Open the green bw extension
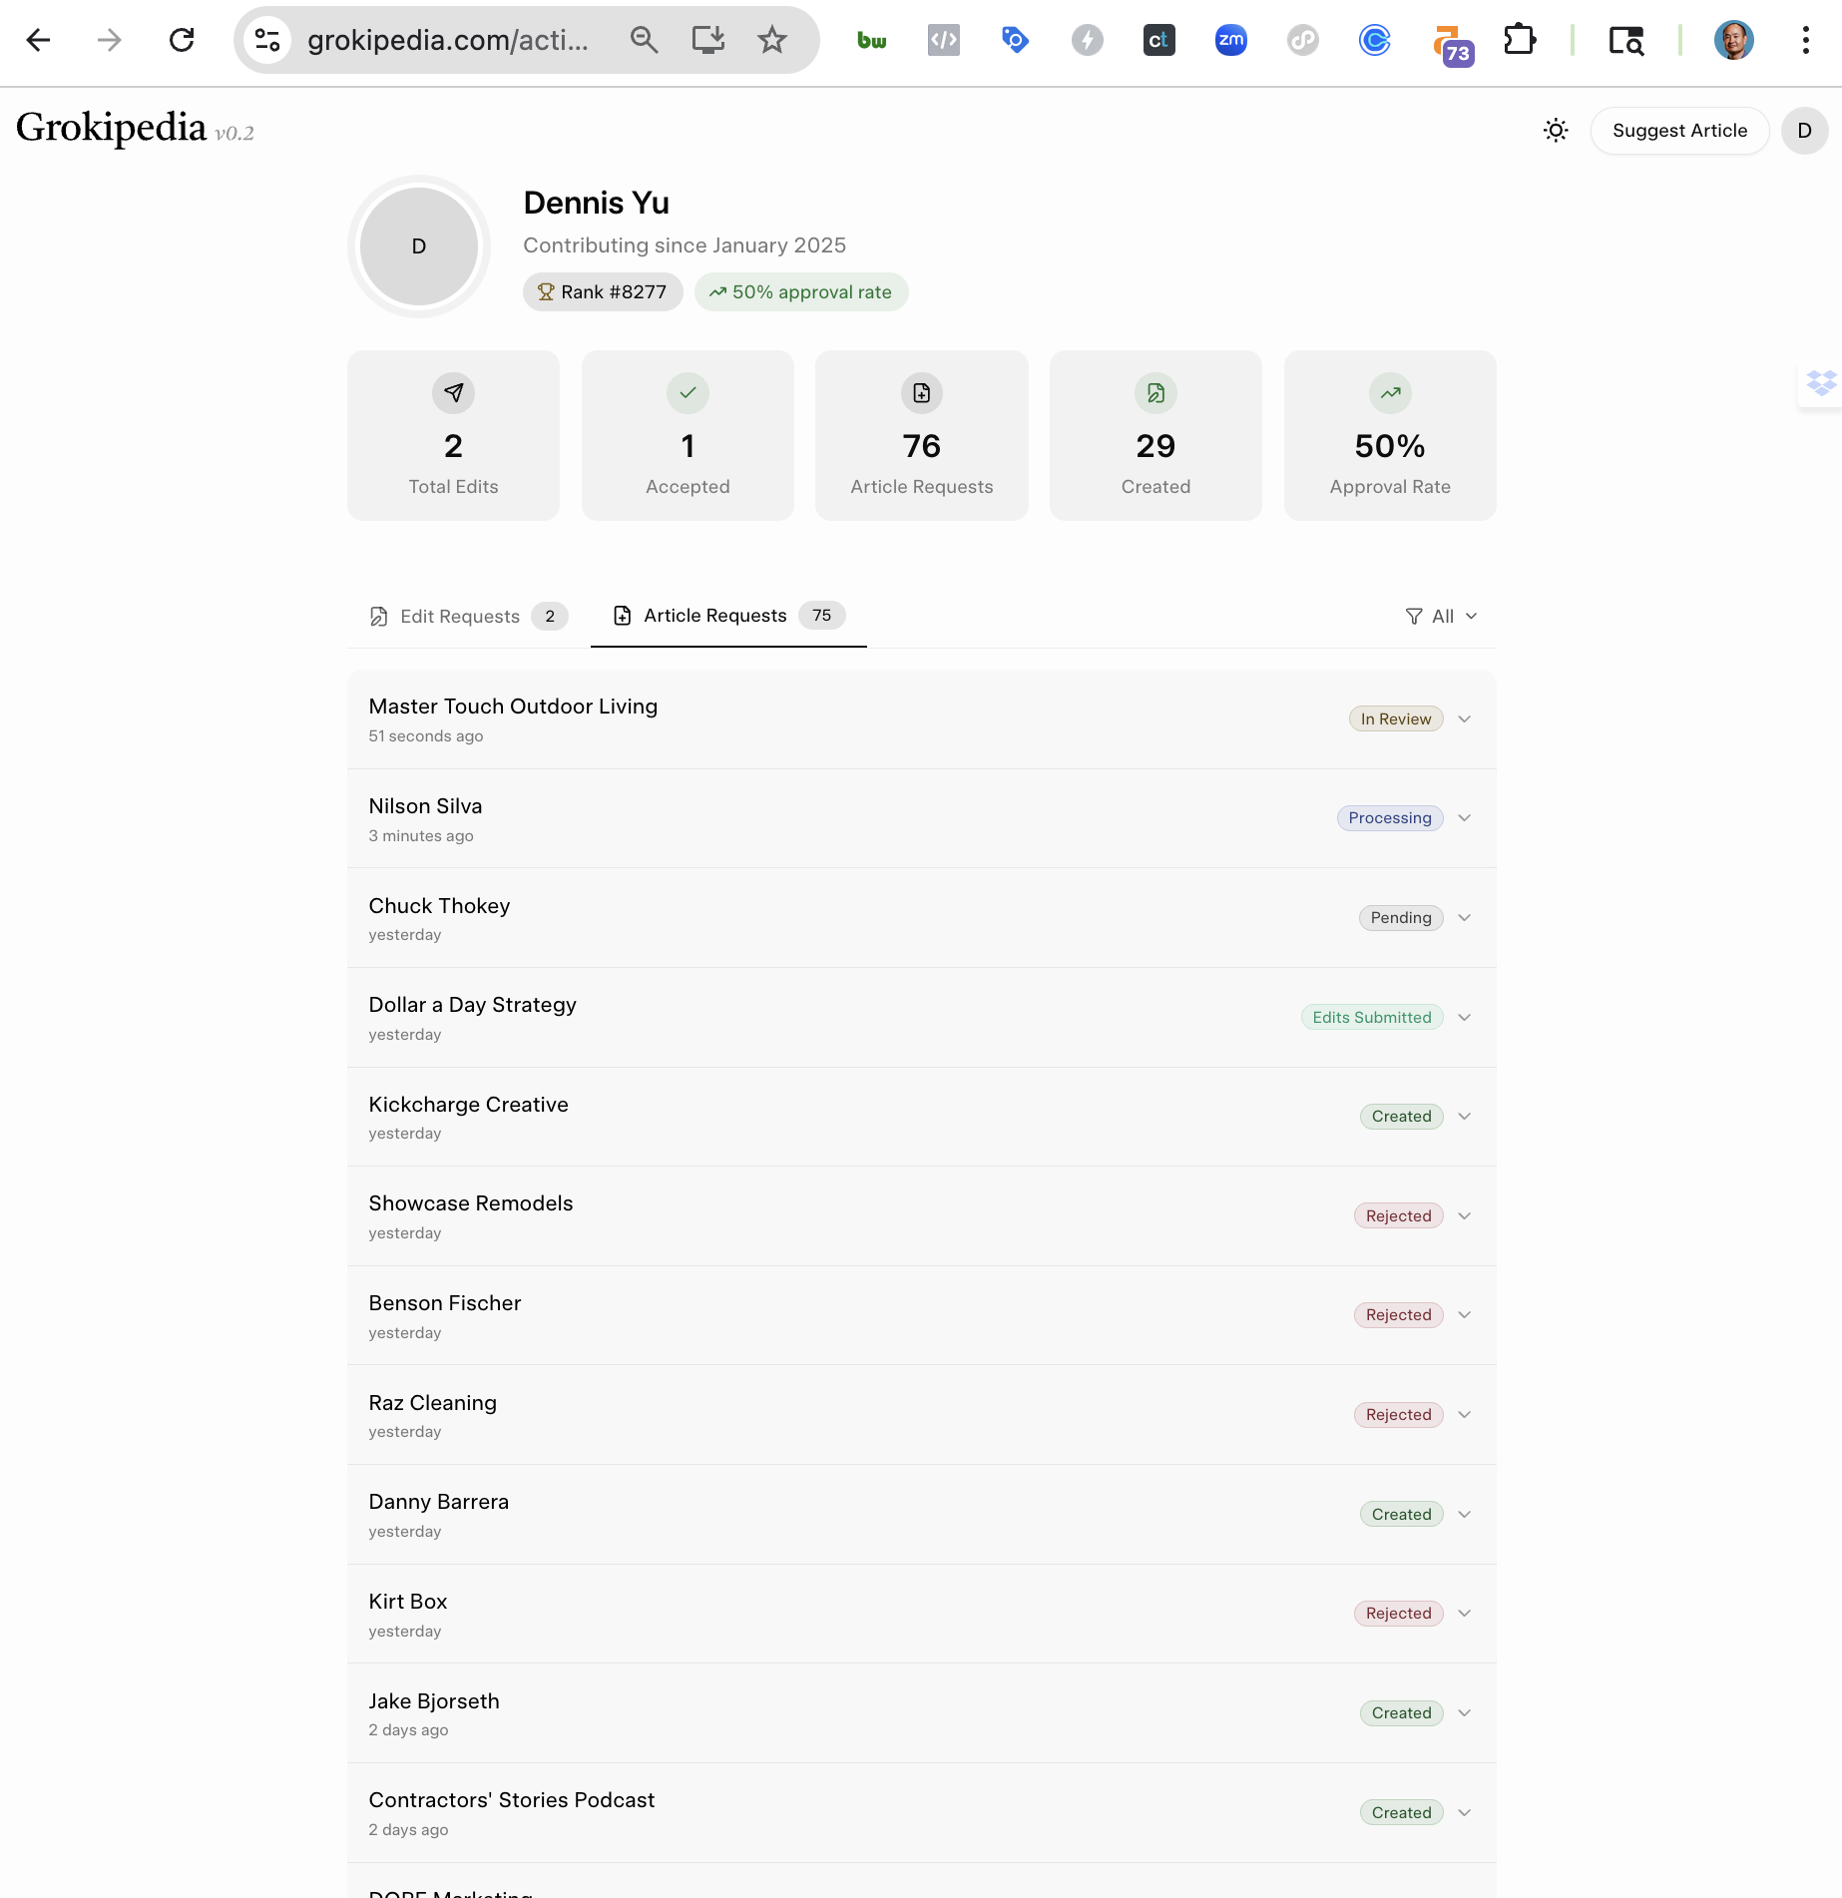This screenshot has width=1842, height=1898. tap(872, 40)
